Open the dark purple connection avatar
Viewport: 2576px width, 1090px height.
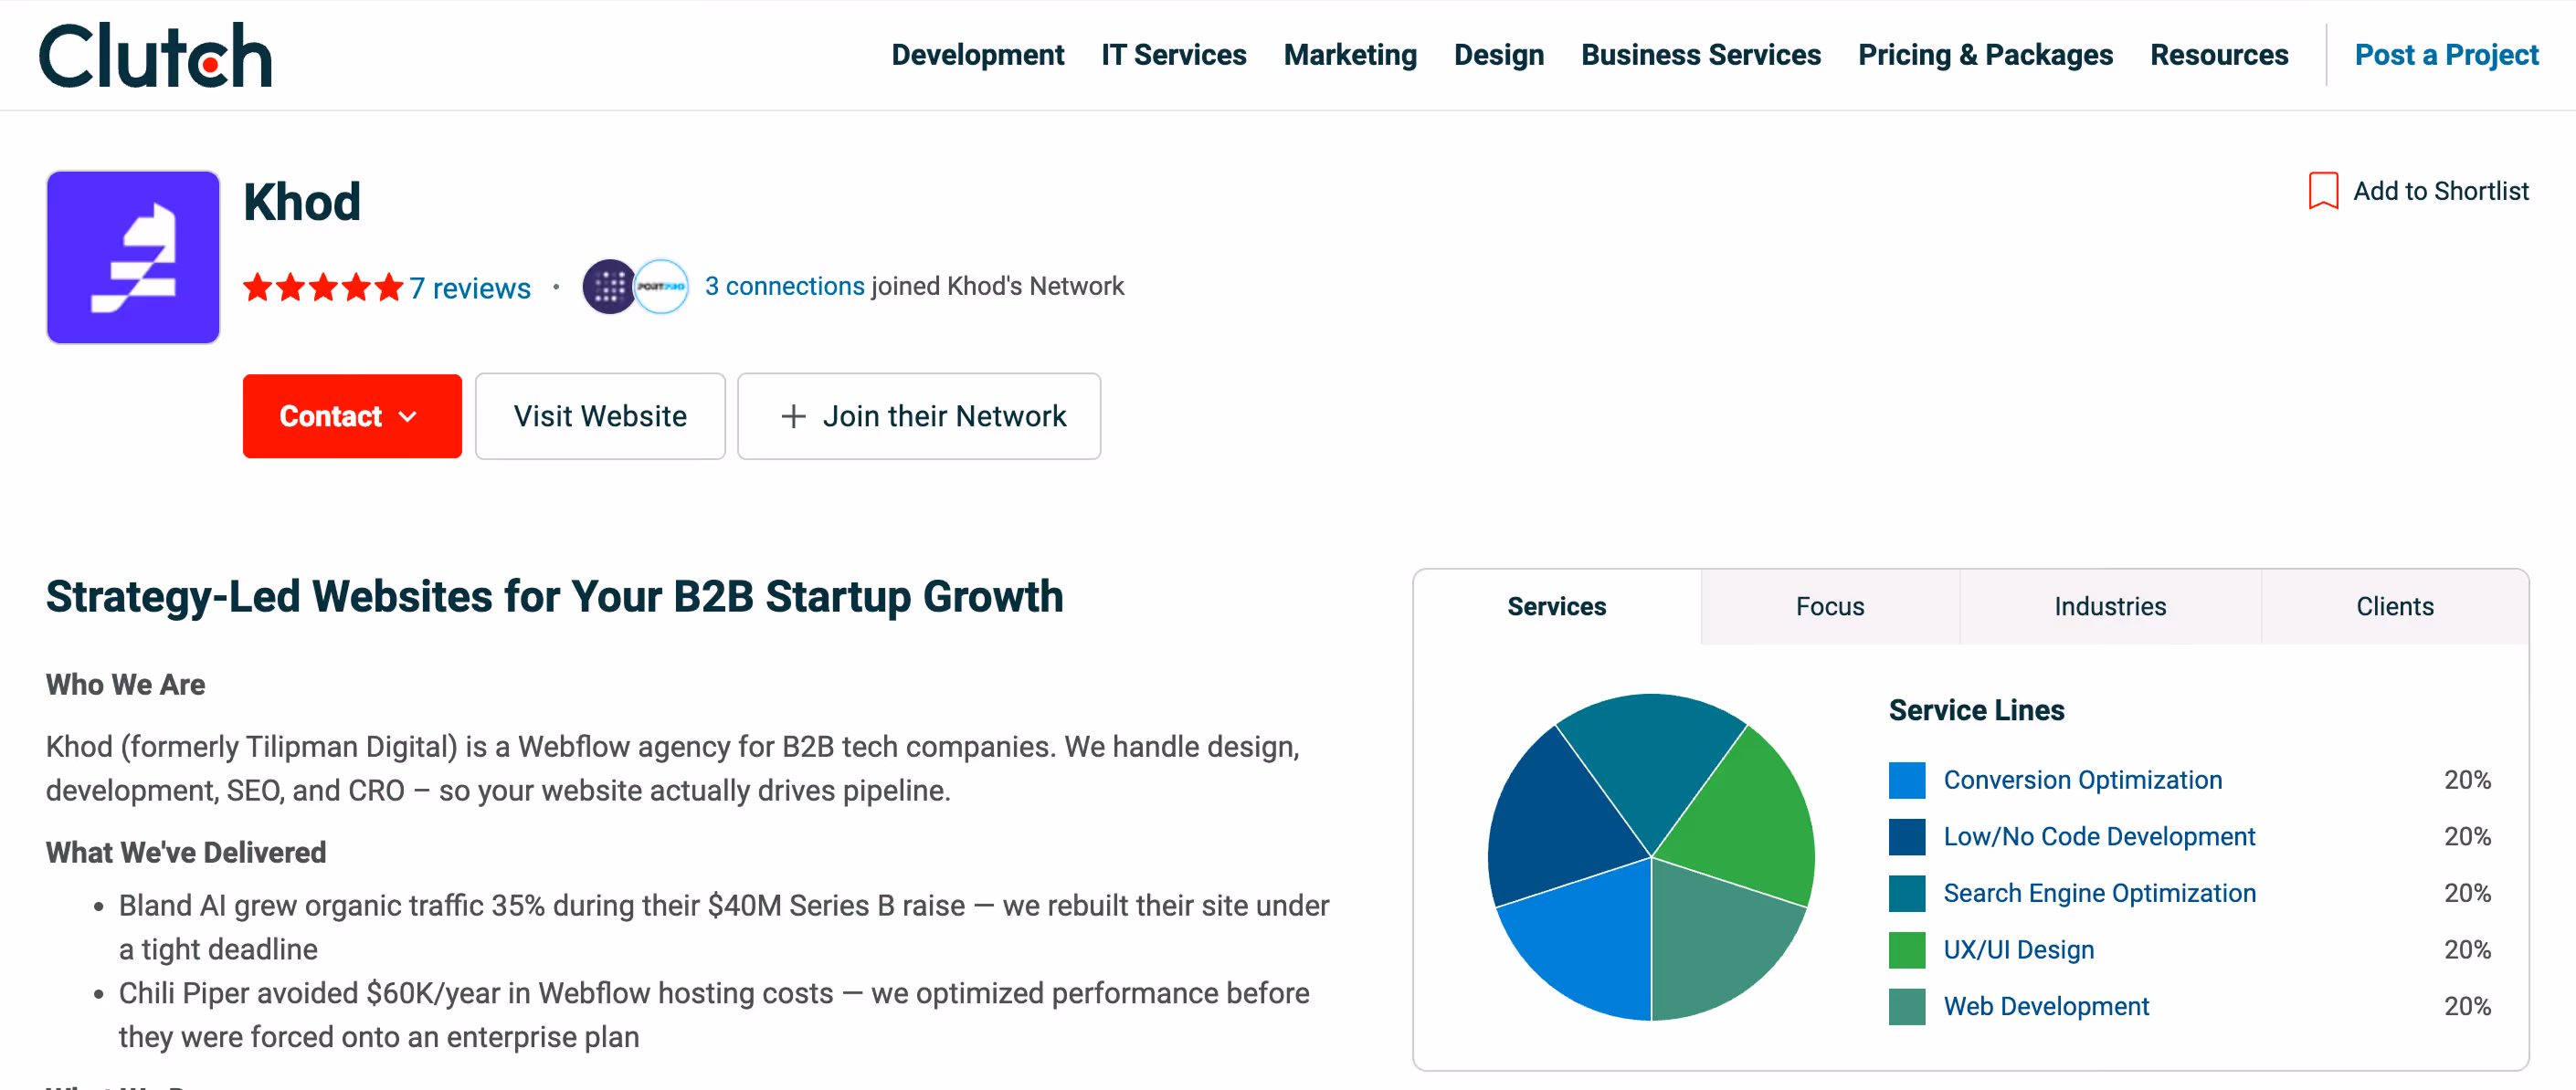[609, 287]
